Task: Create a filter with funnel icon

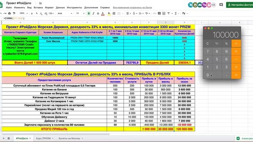Action: pos(169,13)
